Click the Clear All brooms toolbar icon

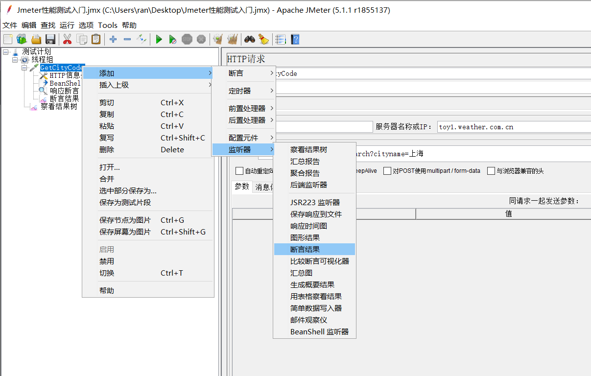click(x=232, y=39)
